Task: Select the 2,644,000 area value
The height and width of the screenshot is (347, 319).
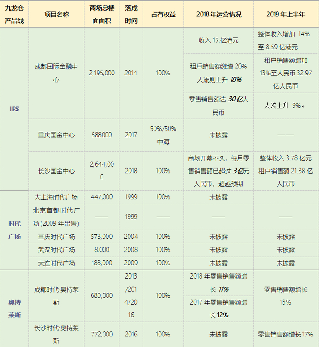Action: click(102, 171)
